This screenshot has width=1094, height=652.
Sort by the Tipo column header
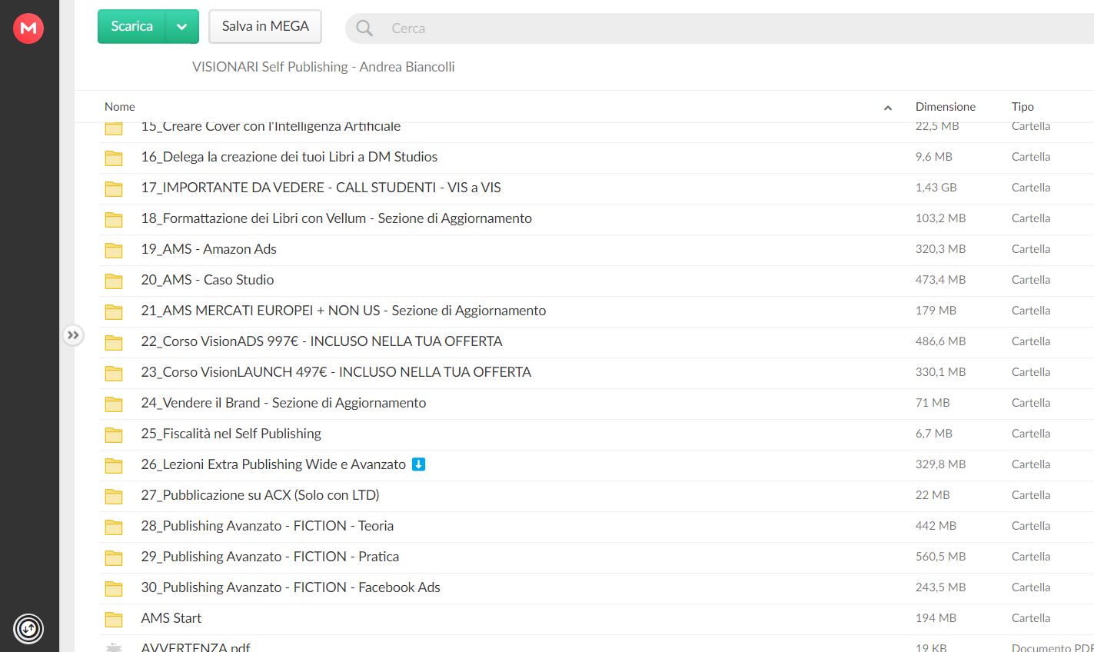pyautogui.click(x=1023, y=107)
